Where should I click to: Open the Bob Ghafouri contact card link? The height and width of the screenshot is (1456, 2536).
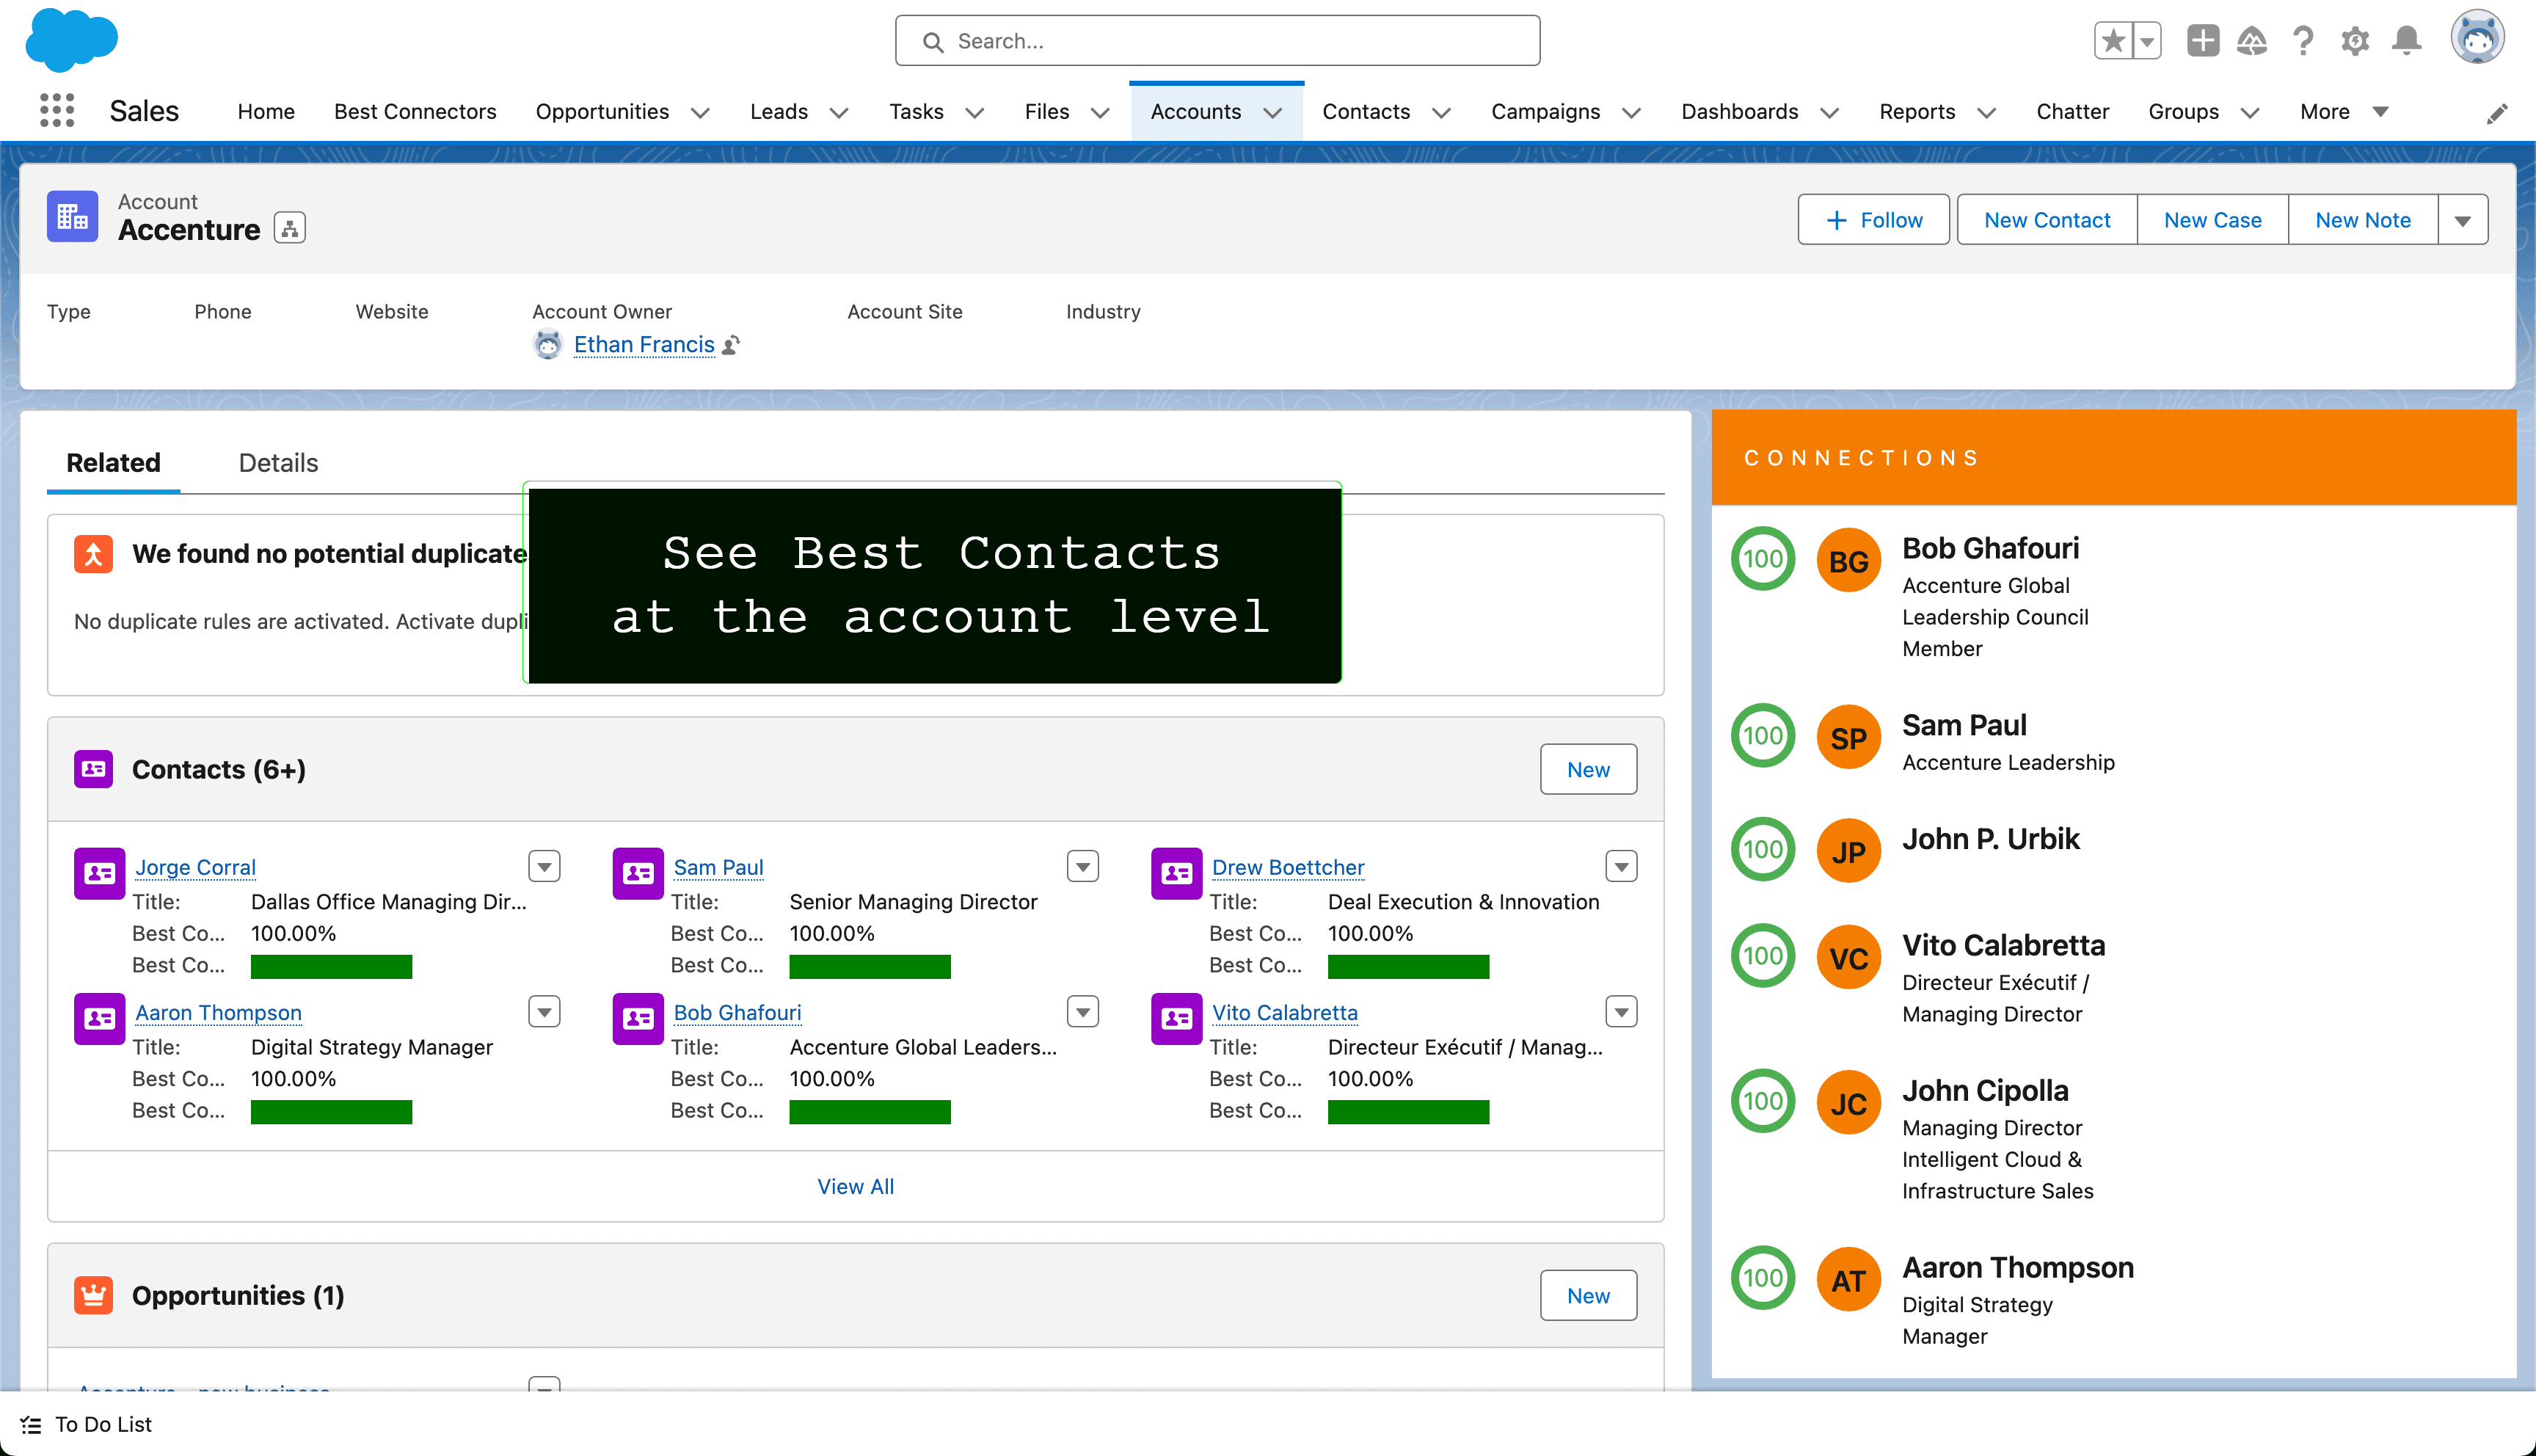(737, 1012)
